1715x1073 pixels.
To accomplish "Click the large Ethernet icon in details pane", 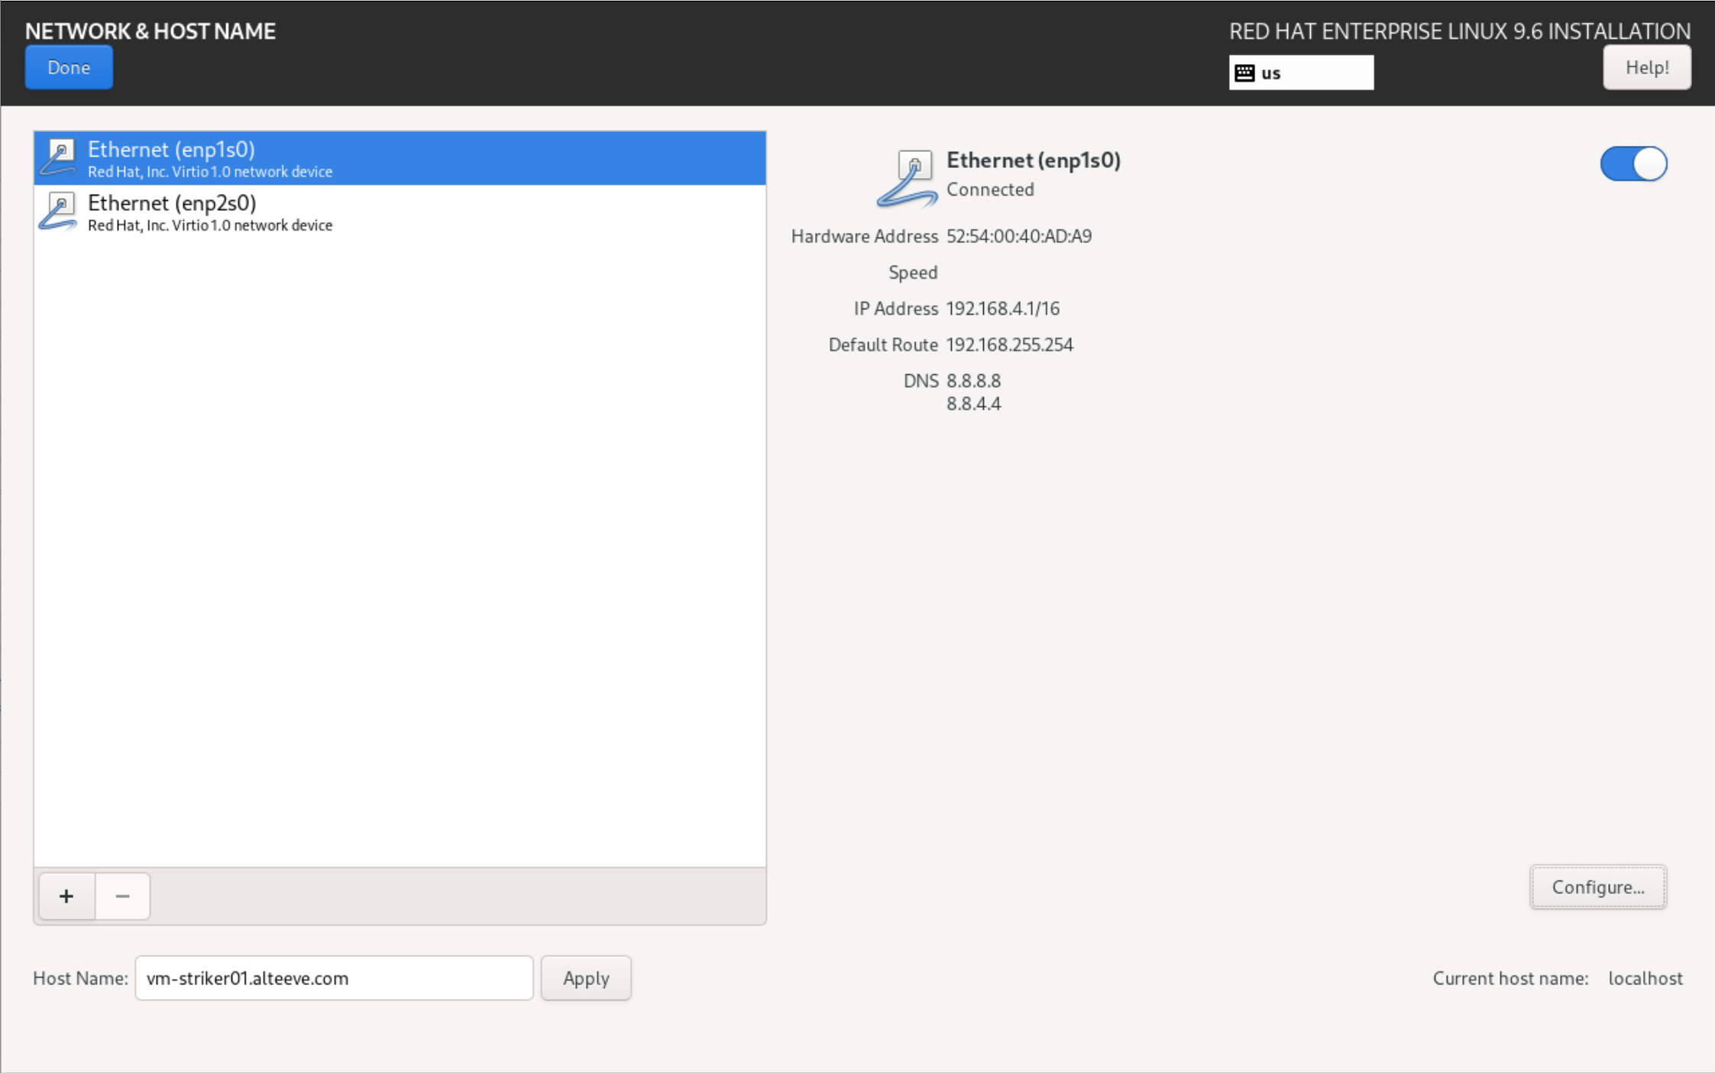I will [907, 179].
